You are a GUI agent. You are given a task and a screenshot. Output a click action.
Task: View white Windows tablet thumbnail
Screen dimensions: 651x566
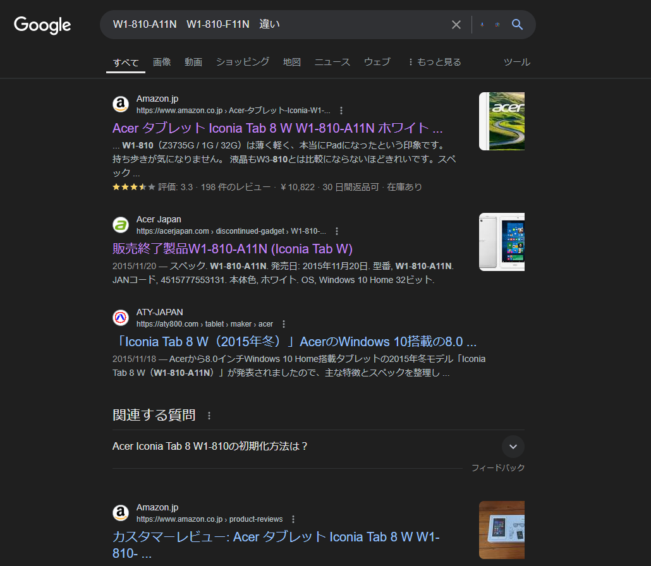click(502, 242)
